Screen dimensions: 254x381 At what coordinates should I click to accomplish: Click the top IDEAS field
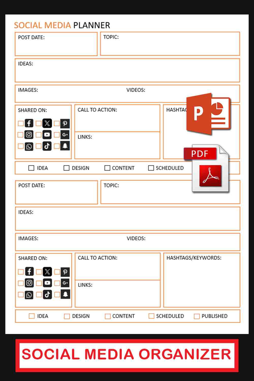point(127,70)
